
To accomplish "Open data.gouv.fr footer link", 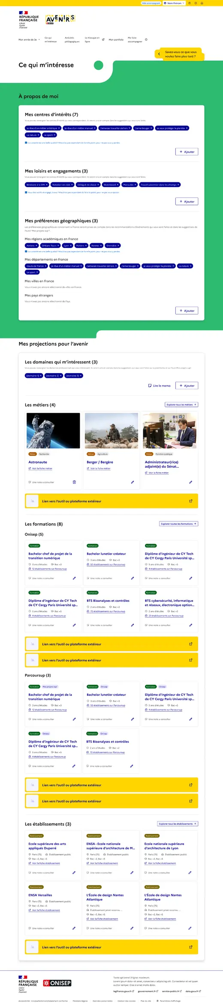I will pos(193,991).
